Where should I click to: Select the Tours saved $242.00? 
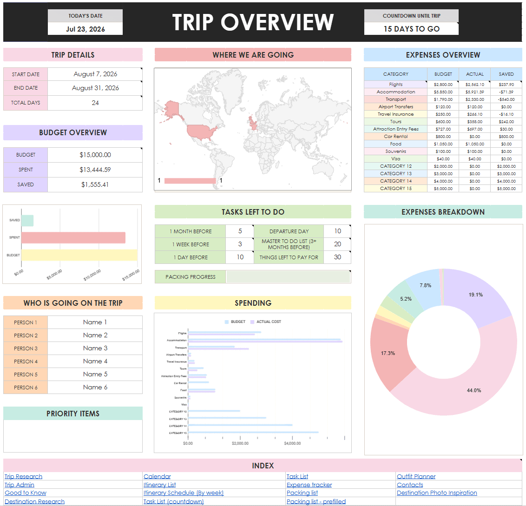[x=506, y=122]
